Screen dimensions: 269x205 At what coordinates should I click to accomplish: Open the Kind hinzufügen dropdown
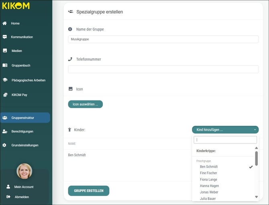coord(225,129)
